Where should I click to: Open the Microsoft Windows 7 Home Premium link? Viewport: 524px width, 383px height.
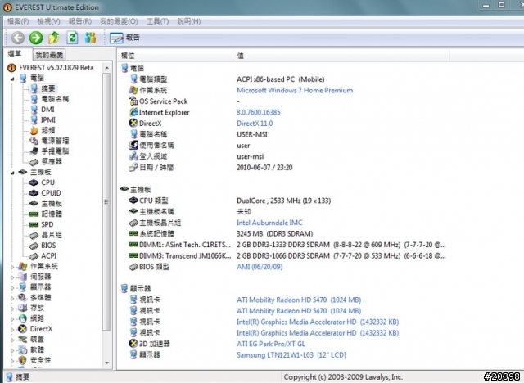click(x=295, y=91)
